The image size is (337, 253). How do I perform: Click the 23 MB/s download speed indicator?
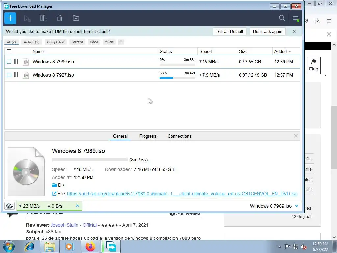coord(29,206)
